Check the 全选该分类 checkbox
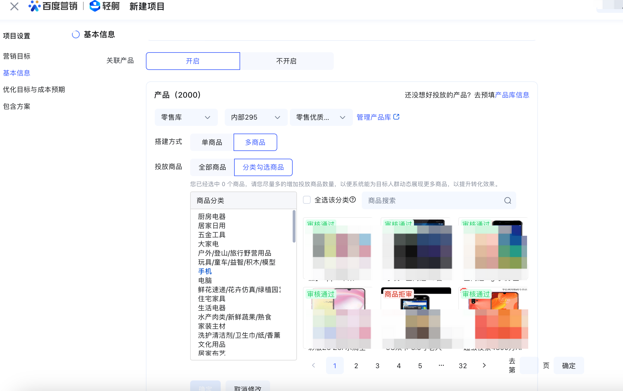 click(x=307, y=200)
